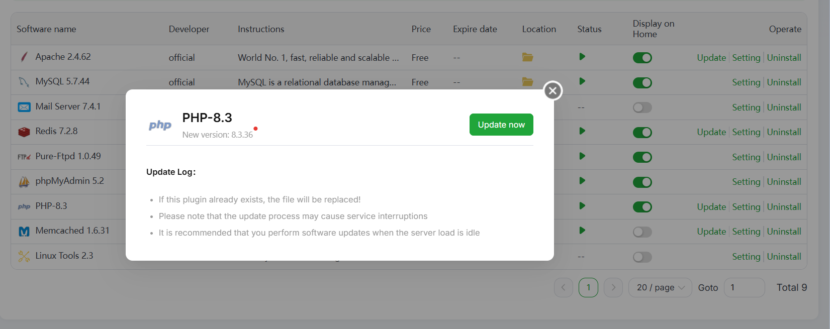The height and width of the screenshot is (329, 830).
Task: Open Apache install location folder
Action: 527,57
